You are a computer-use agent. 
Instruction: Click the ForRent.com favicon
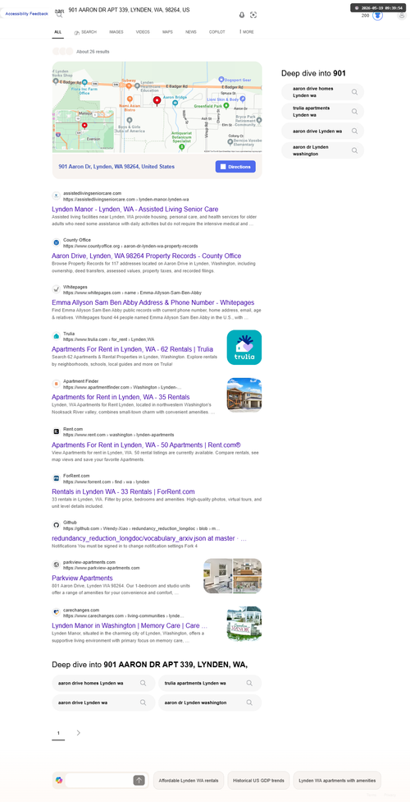pos(56,478)
